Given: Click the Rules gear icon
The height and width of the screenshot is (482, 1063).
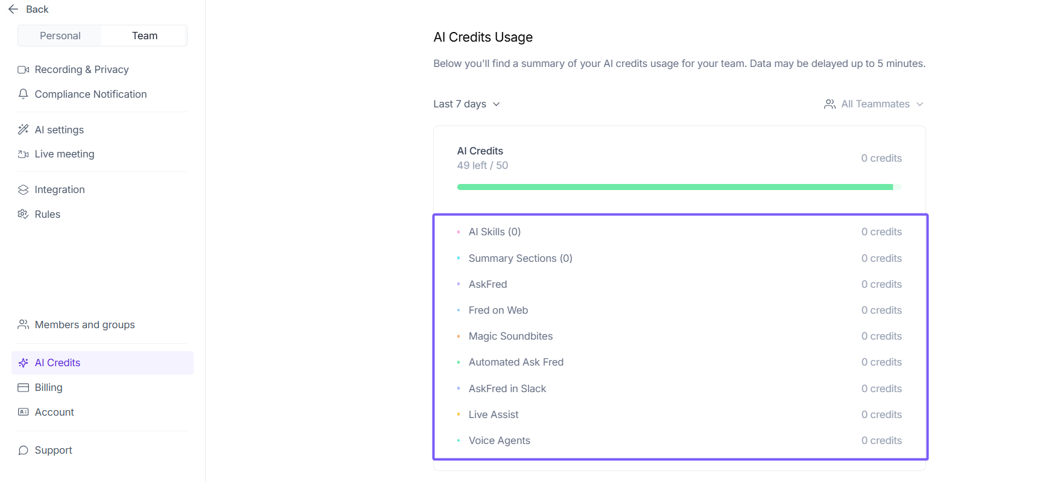Looking at the screenshot, I should point(24,214).
